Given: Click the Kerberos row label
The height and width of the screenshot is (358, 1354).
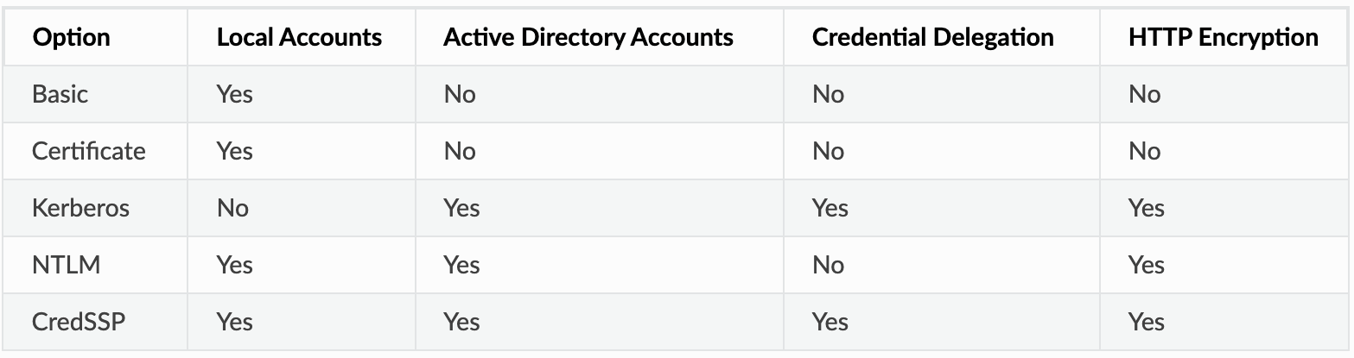Looking at the screenshot, I should coord(80,208).
